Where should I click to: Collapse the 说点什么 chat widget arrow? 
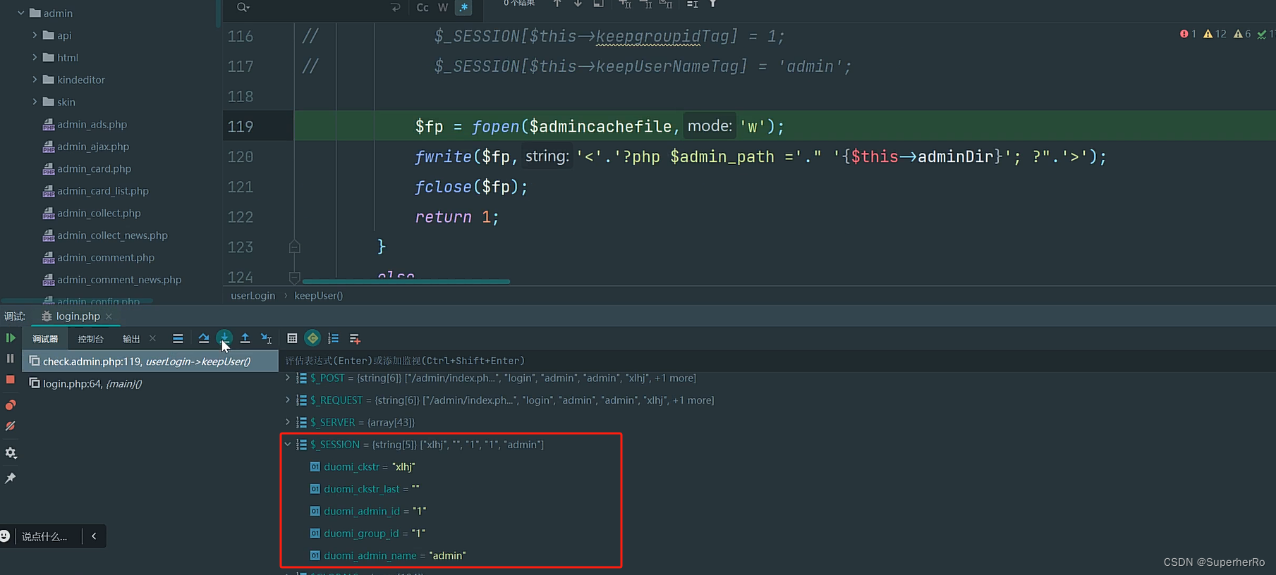[x=94, y=536]
